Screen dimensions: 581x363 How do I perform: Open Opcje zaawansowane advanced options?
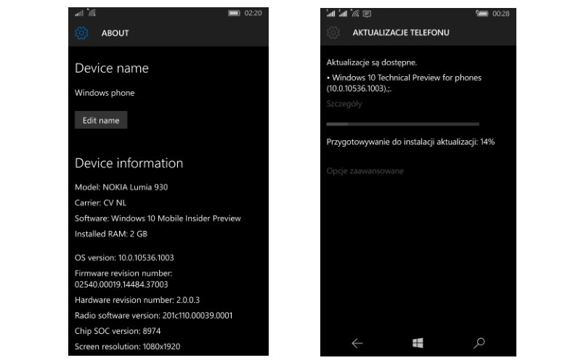365,171
